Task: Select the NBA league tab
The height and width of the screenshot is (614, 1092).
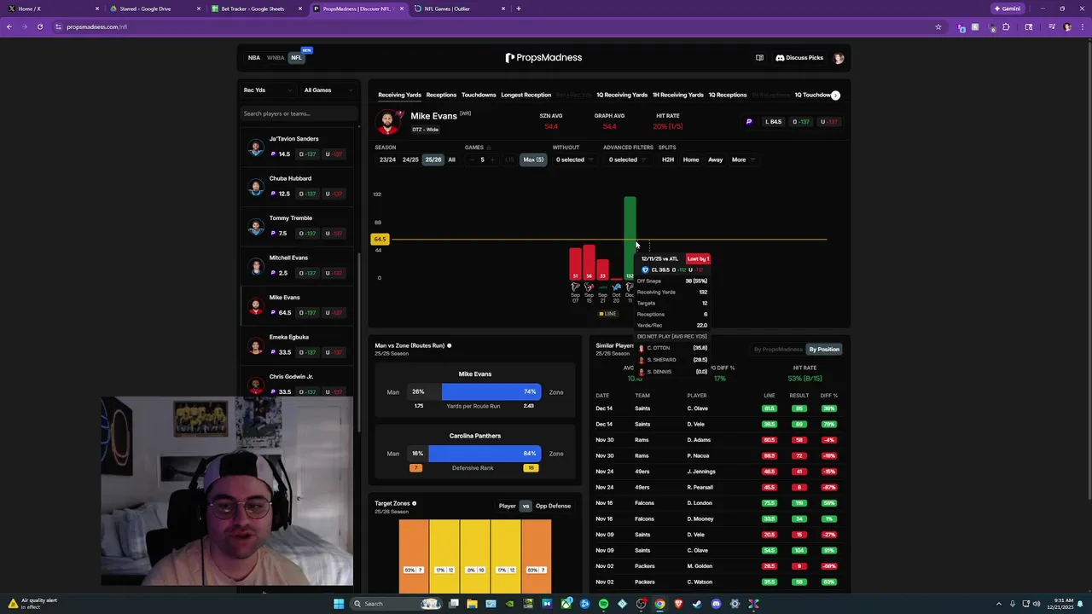Action: [x=253, y=58]
